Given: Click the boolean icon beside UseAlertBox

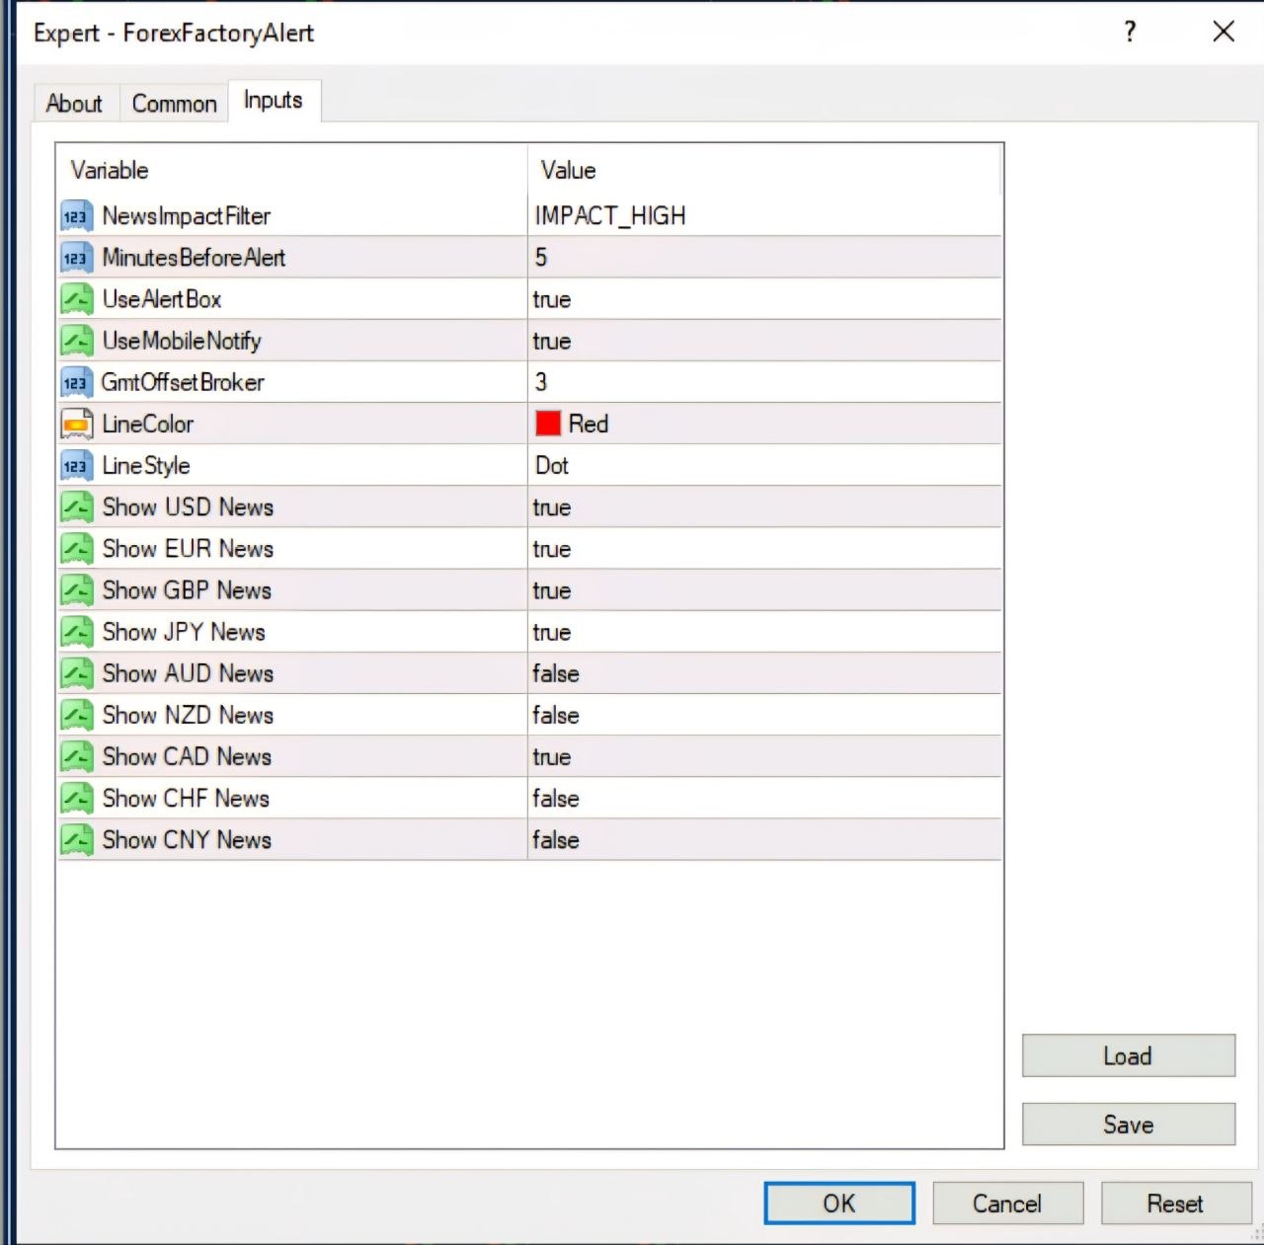Looking at the screenshot, I should pyautogui.click(x=77, y=299).
